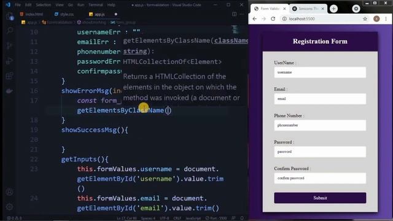The height and width of the screenshot is (221, 393).
Task: Open the Explorer view in VS Code activity bar
Action: (x=10, y=17)
